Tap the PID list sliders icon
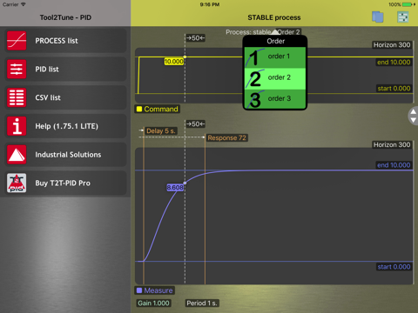This screenshot has width=418, height=313. pos(17,69)
